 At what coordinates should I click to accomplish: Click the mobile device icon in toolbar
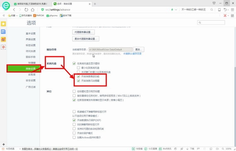(219, 10)
